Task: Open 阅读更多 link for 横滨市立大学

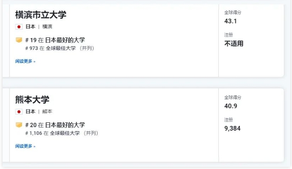Action: (25, 61)
